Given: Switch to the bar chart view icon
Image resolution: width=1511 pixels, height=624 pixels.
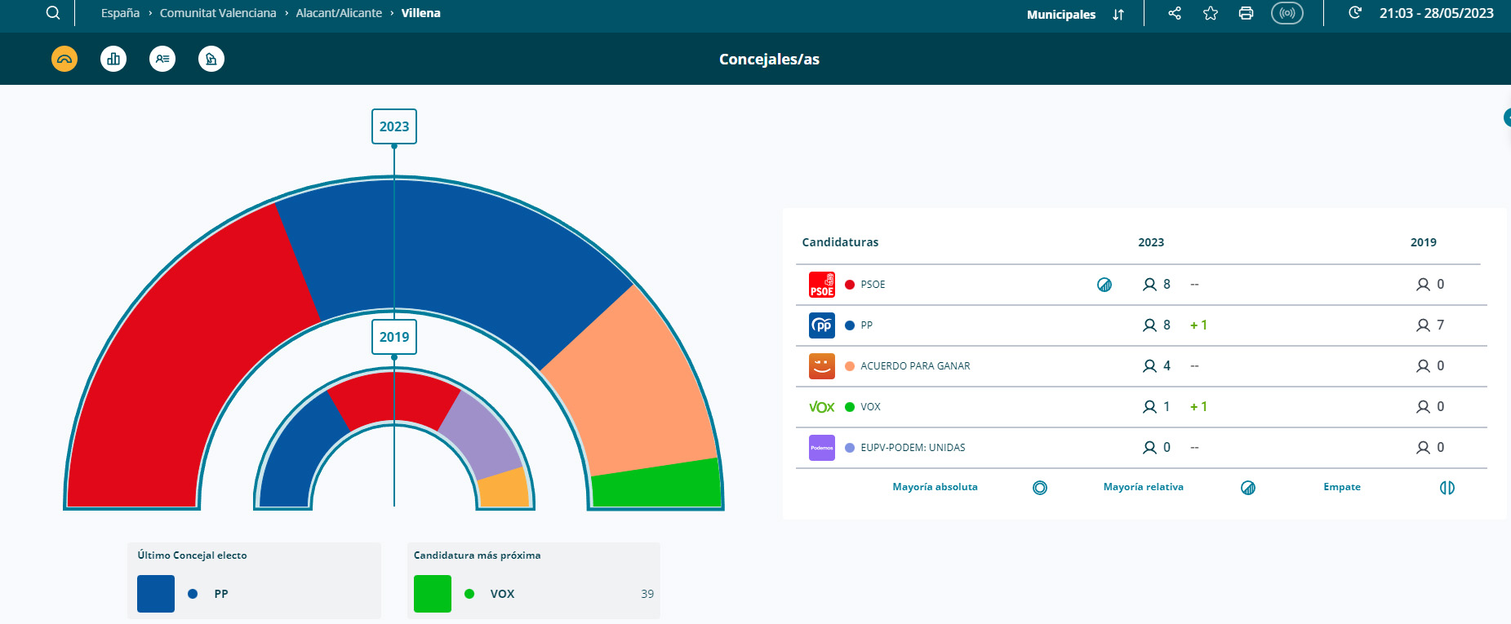Looking at the screenshot, I should (x=113, y=59).
